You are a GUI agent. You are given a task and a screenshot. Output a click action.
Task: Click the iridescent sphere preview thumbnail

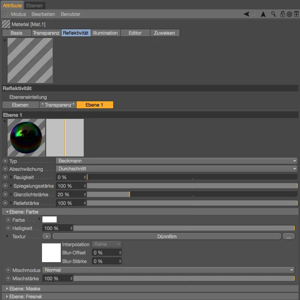(26, 138)
